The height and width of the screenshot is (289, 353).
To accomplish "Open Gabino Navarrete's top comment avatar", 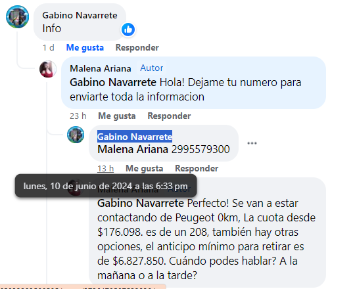I will 17,17.
